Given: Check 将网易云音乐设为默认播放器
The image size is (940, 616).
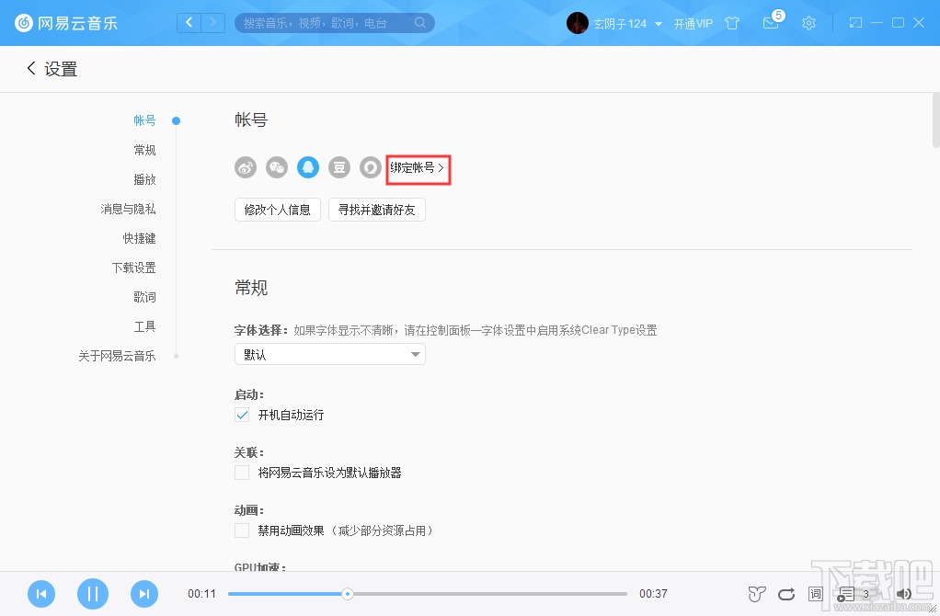Looking at the screenshot, I should (x=241, y=473).
